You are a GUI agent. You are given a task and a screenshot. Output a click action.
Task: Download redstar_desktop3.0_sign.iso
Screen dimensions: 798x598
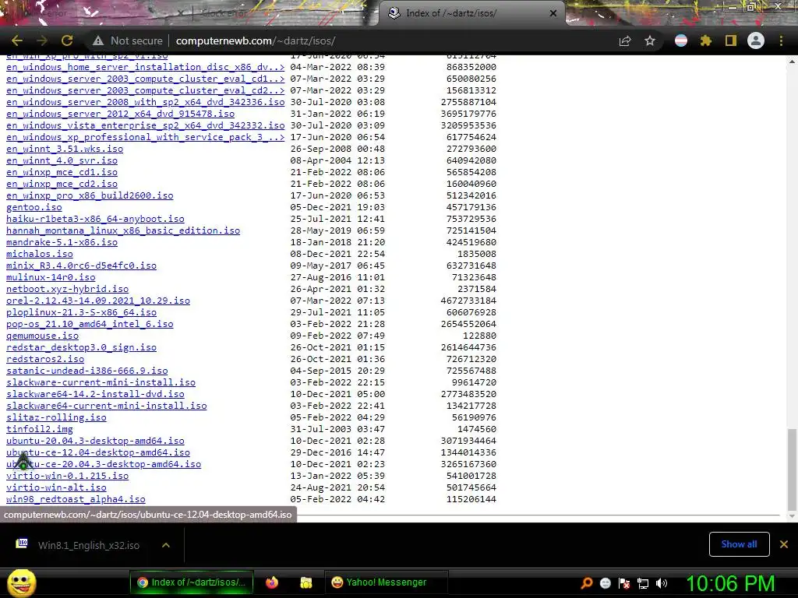(81, 348)
